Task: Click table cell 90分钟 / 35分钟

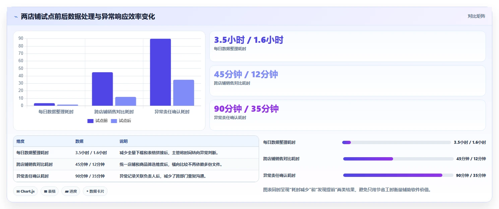Action: coord(90,176)
